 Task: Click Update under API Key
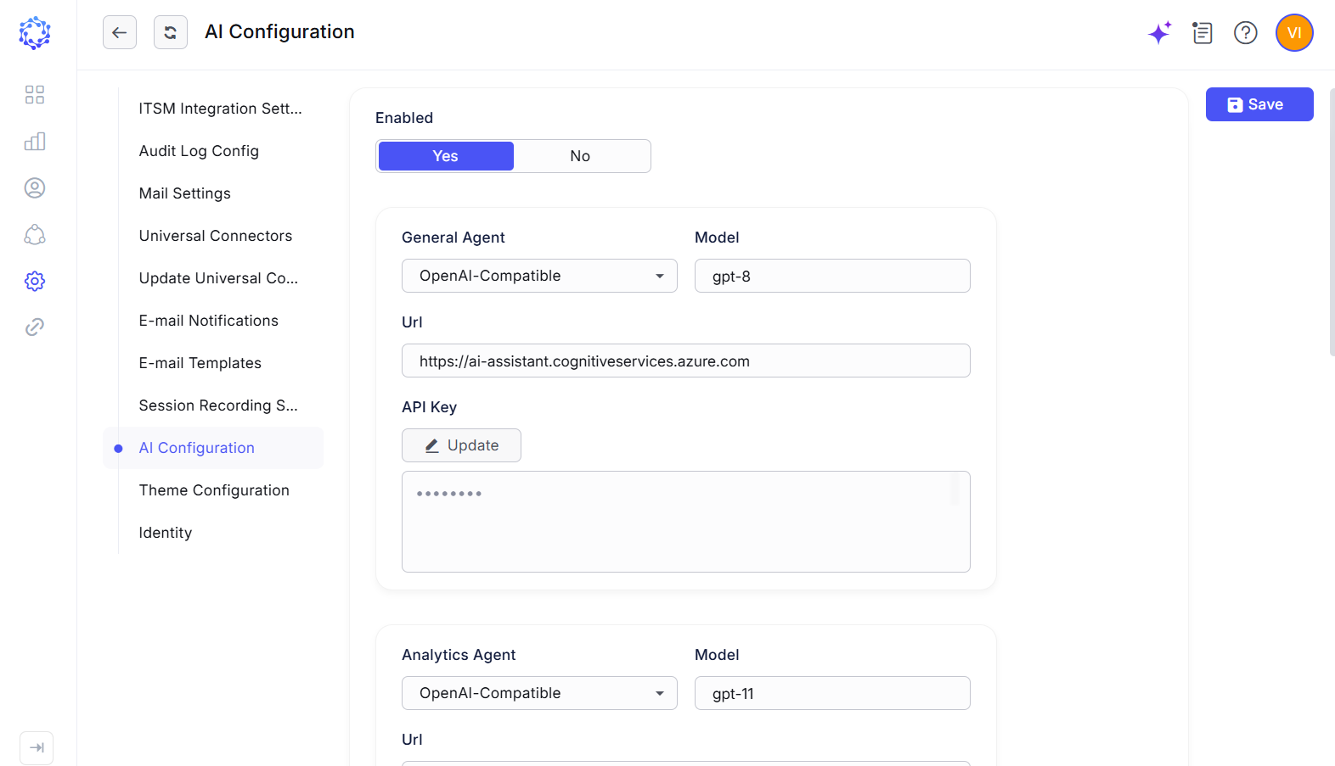[x=461, y=445]
